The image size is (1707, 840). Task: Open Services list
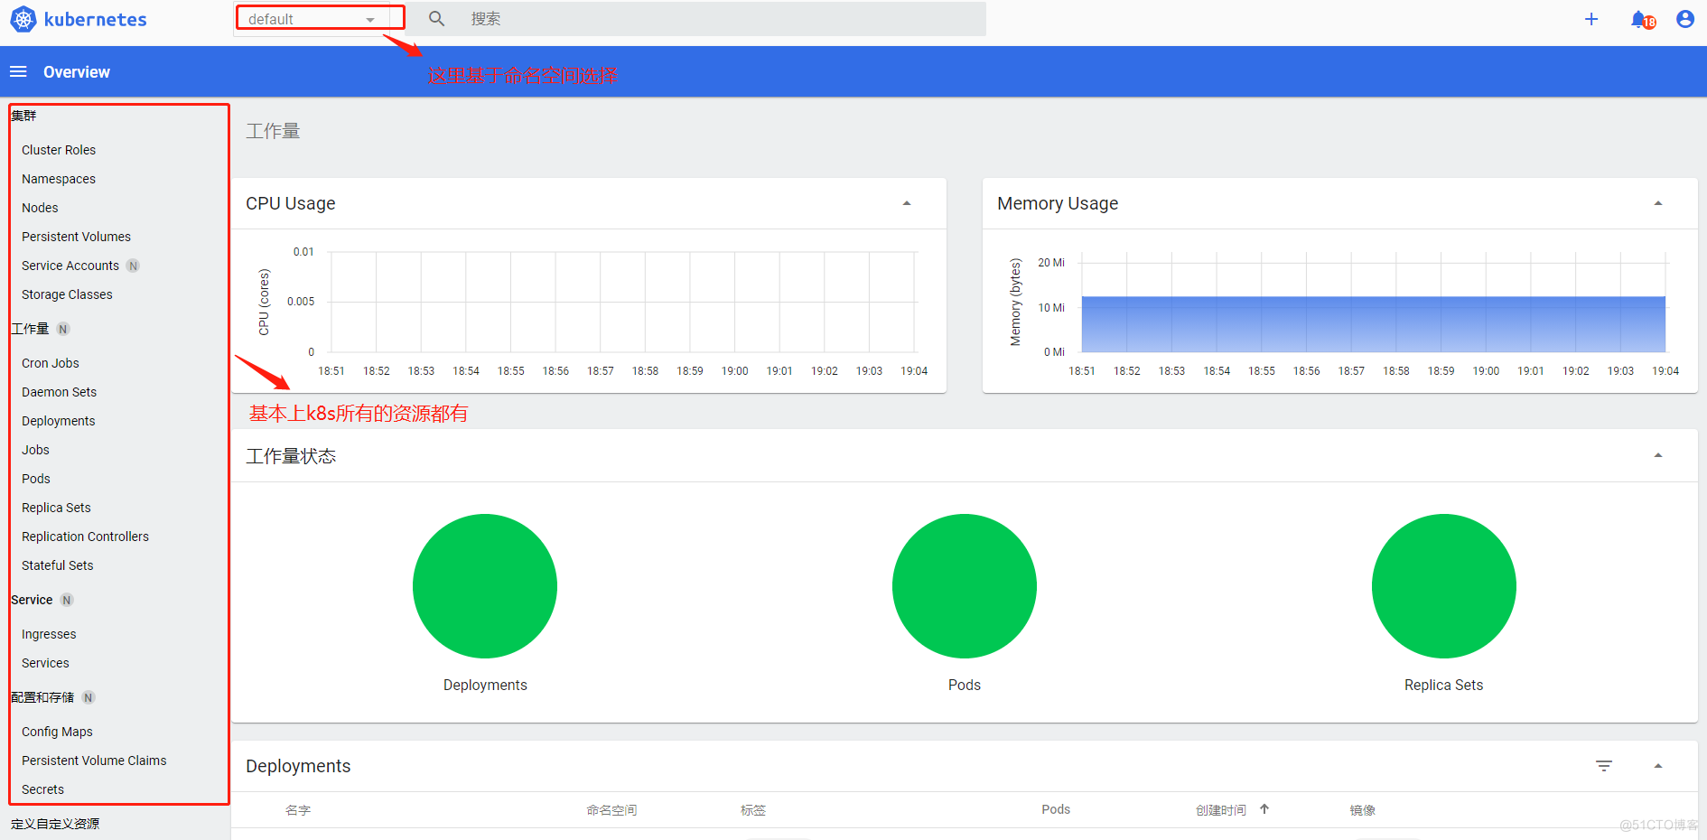[45, 663]
